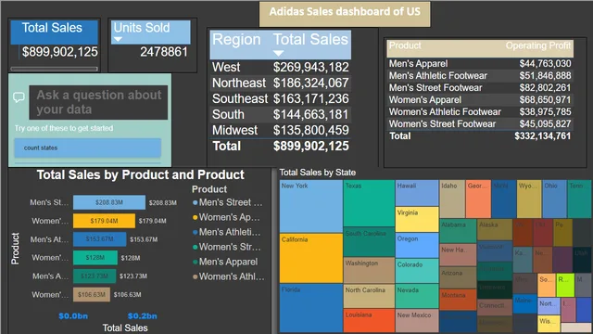Select the Northeast region row

[280, 83]
